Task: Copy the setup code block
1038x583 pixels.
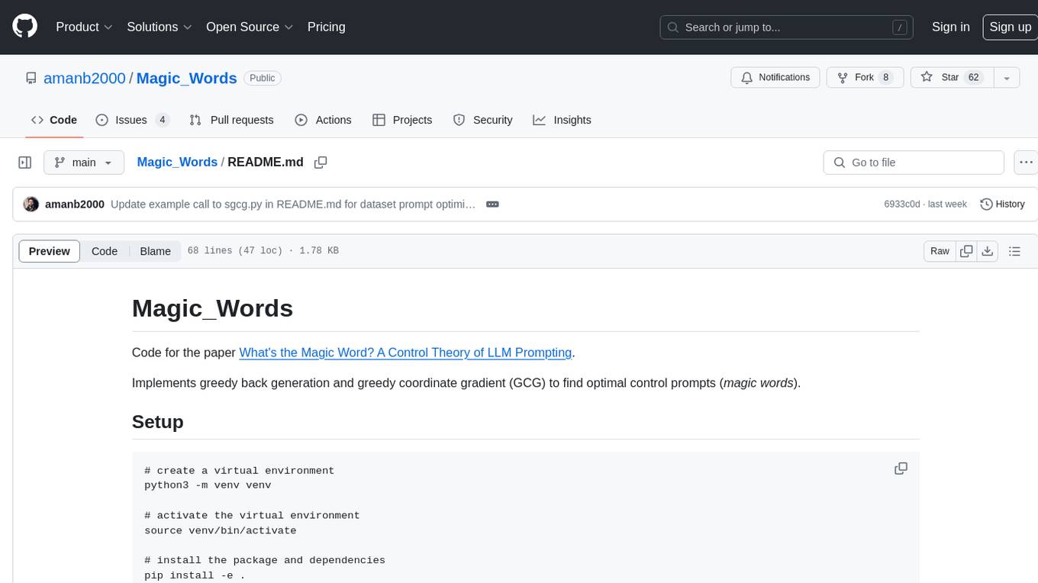Action: click(x=901, y=469)
